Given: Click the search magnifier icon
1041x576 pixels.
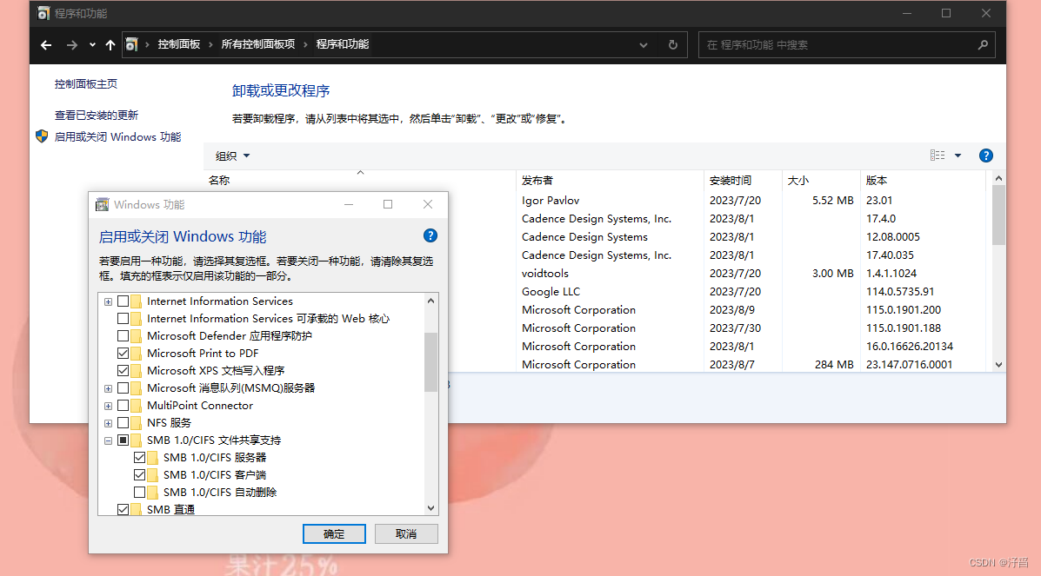Looking at the screenshot, I should click(x=982, y=44).
